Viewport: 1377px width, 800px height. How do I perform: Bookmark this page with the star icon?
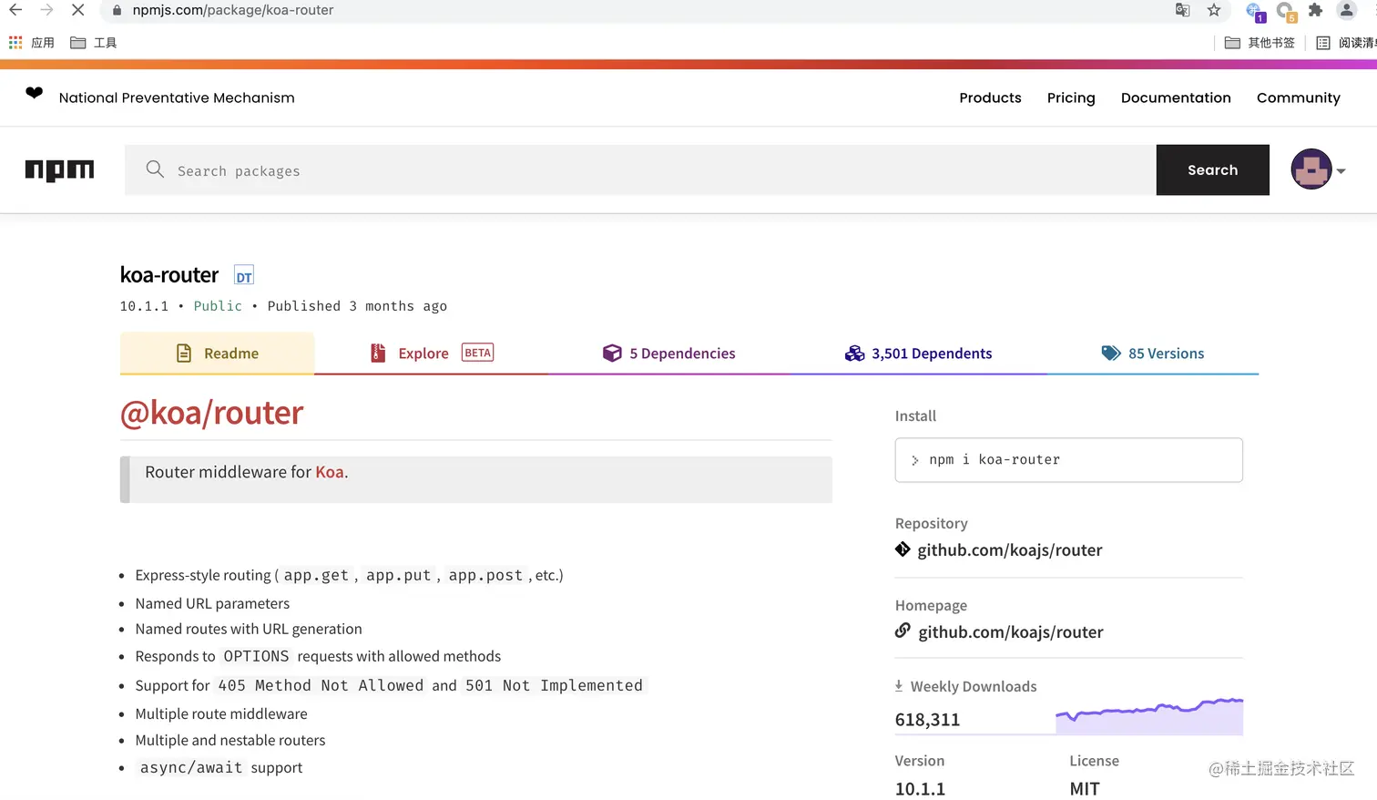1214,10
